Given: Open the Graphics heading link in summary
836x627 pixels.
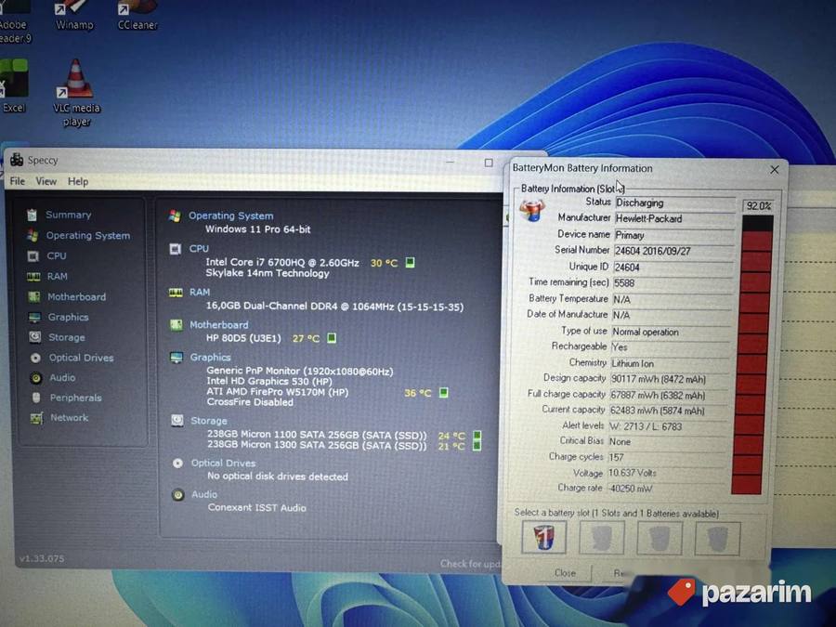Looking at the screenshot, I should pyautogui.click(x=211, y=358).
